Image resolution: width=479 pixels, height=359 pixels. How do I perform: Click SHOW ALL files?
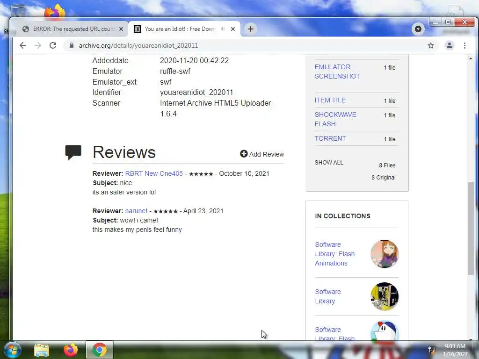click(329, 162)
